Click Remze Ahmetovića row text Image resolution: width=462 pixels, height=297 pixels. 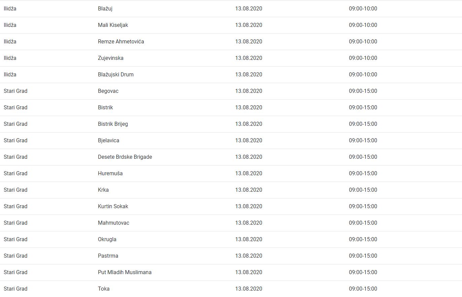point(121,42)
